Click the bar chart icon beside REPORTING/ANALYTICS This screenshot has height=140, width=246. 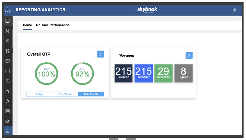[7, 10]
